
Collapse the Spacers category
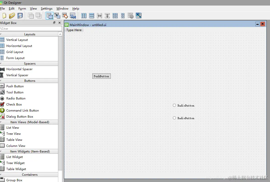pyautogui.click(x=29, y=64)
